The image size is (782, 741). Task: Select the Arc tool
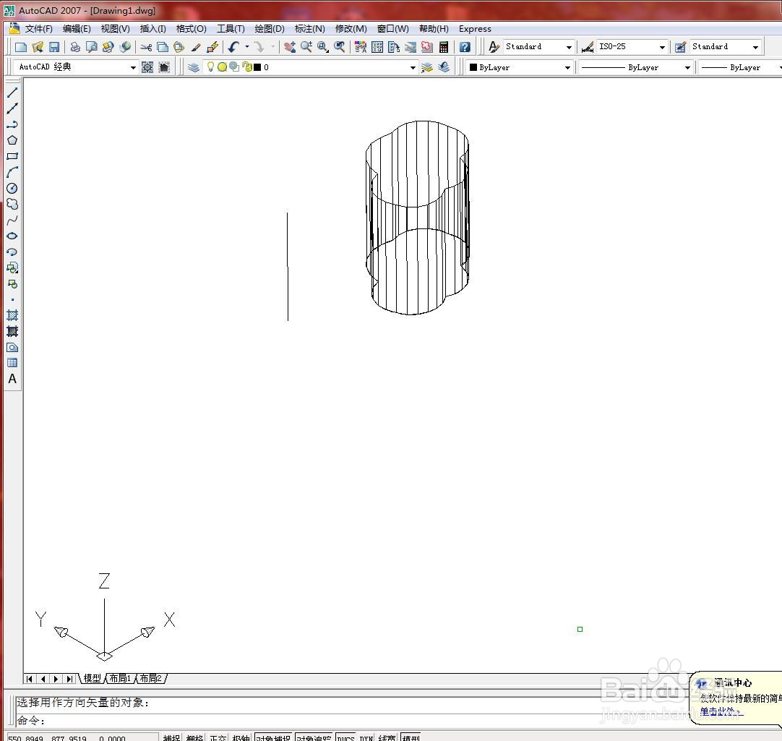[x=12, y=172]
